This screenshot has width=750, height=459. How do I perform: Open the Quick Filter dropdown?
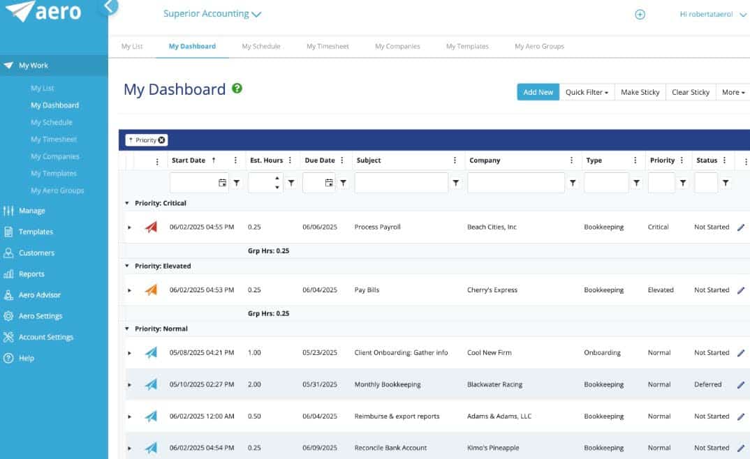pos(586,91)
